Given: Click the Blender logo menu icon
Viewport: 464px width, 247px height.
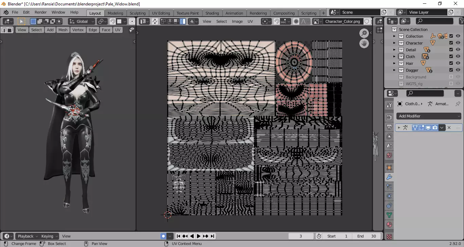Looking at the screenshot, I should coord(6,12).
